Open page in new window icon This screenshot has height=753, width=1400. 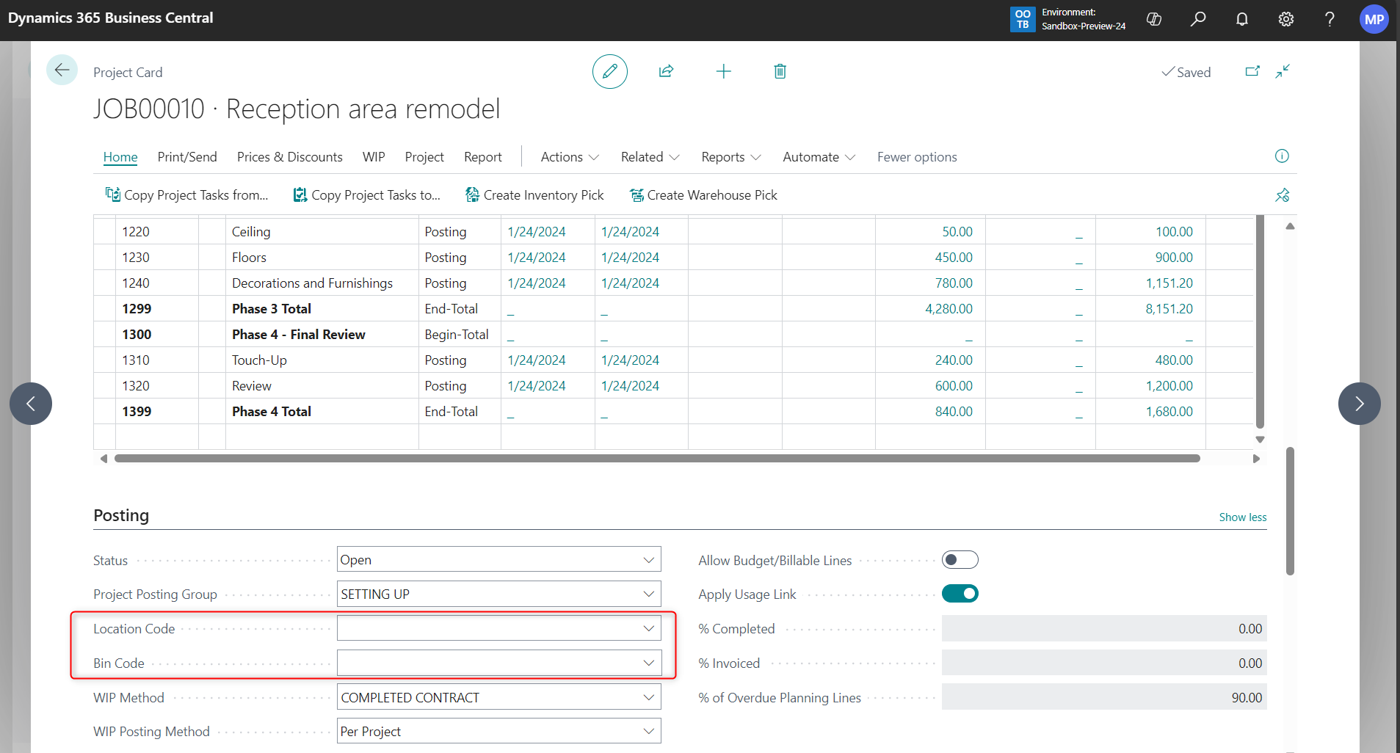click(x=1252, y=71)
